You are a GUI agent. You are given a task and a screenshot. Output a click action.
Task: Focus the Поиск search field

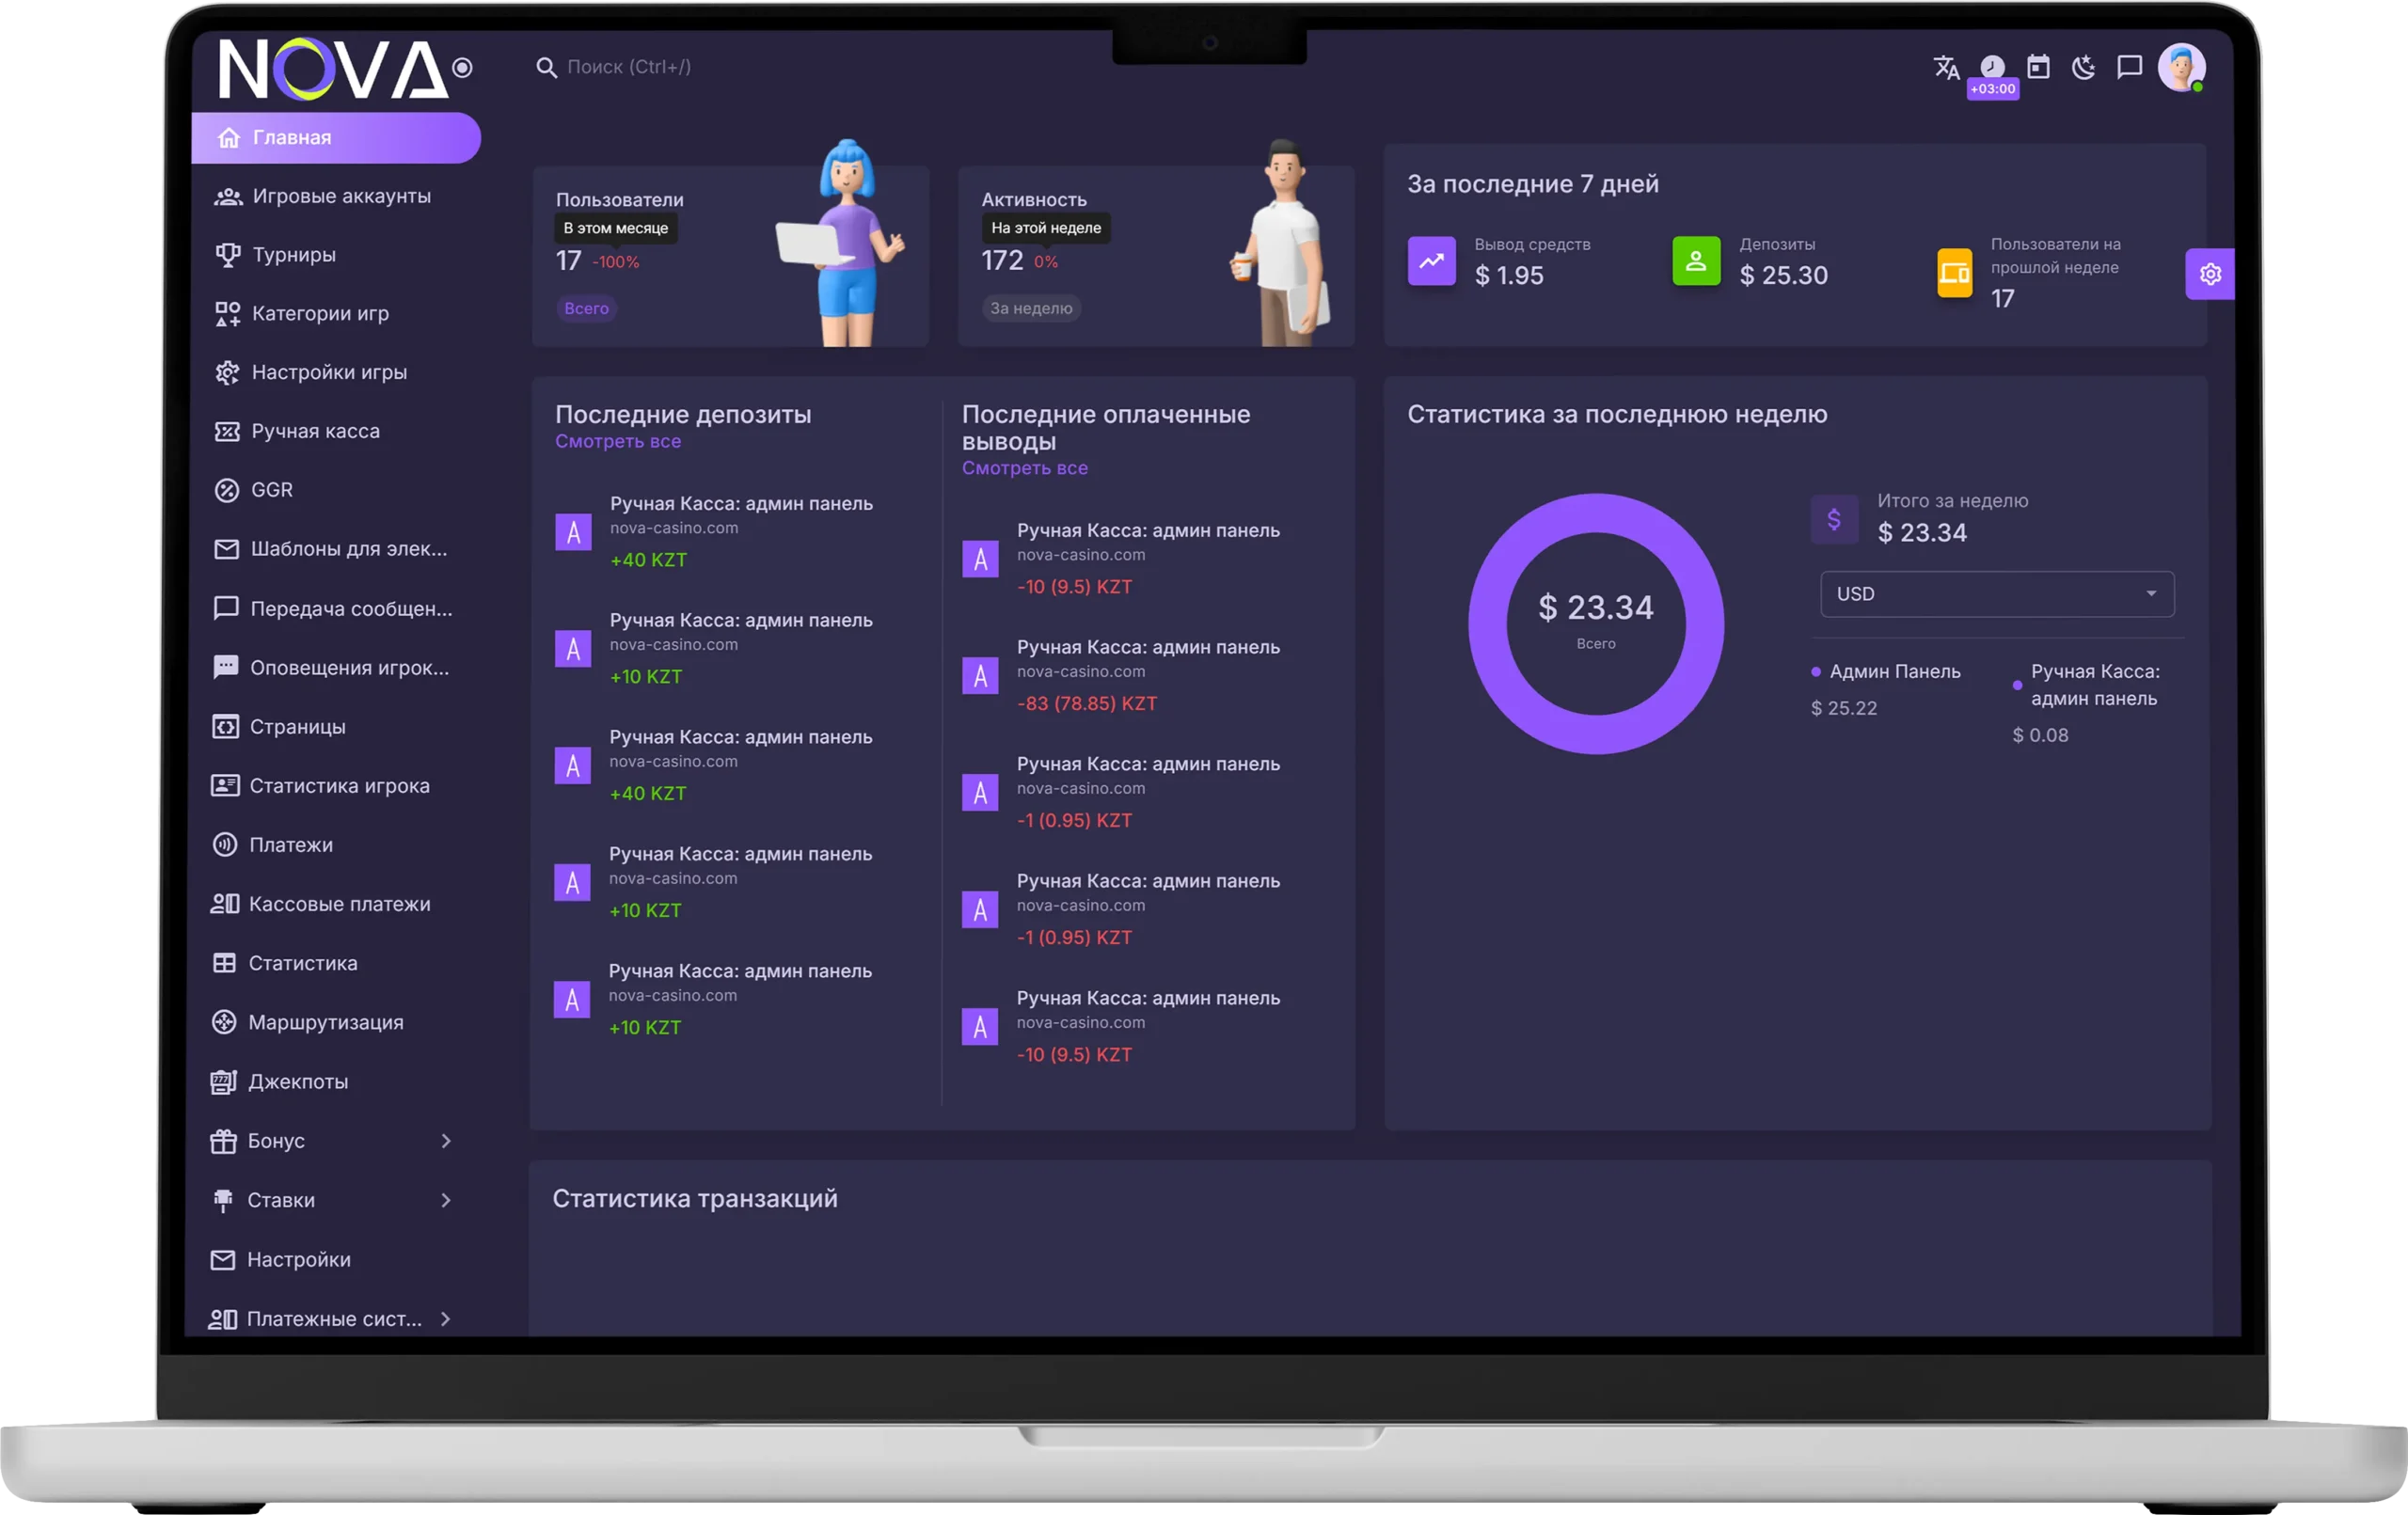click(628, 67)
